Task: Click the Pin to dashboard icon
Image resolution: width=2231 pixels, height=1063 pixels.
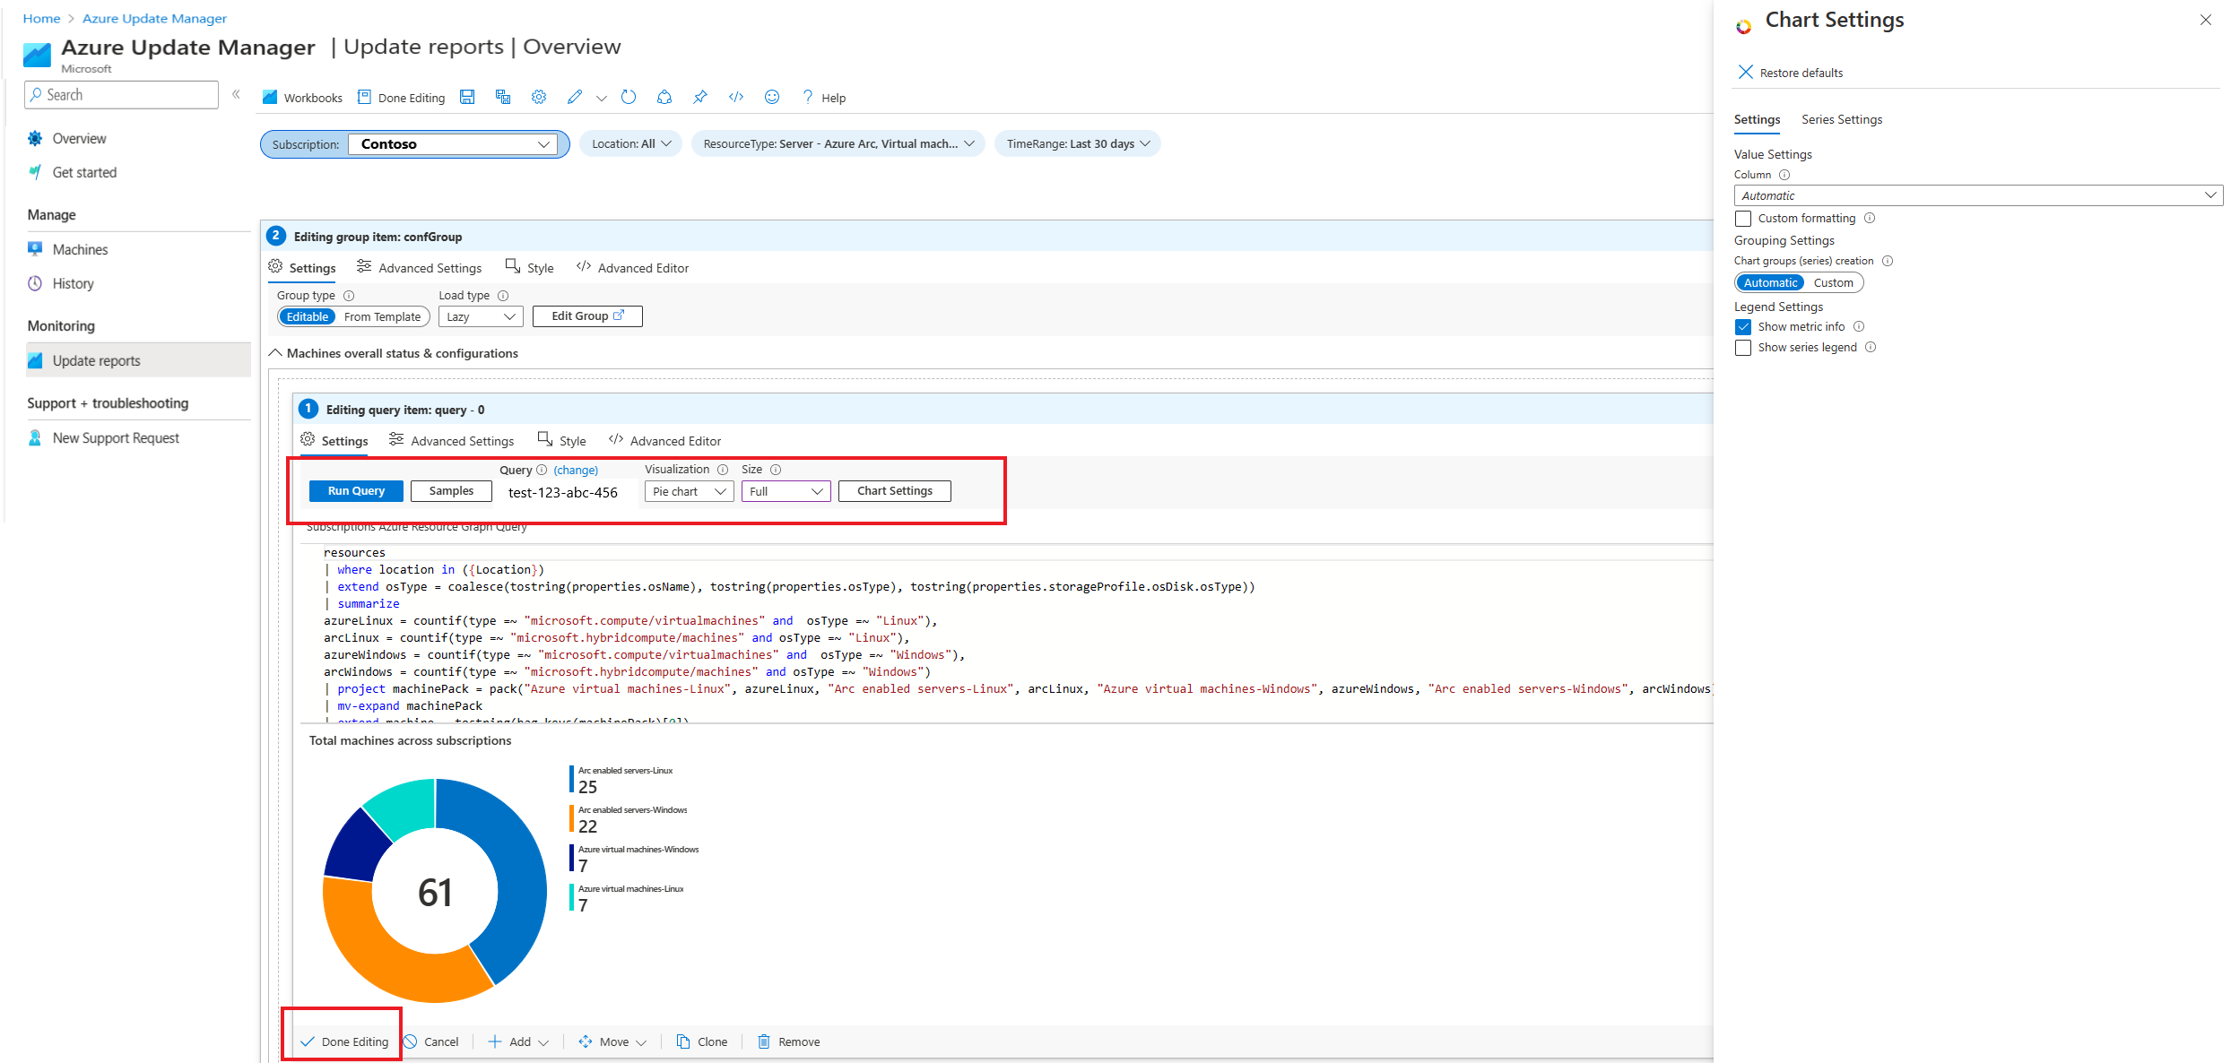Action: [x=701, y=97]
